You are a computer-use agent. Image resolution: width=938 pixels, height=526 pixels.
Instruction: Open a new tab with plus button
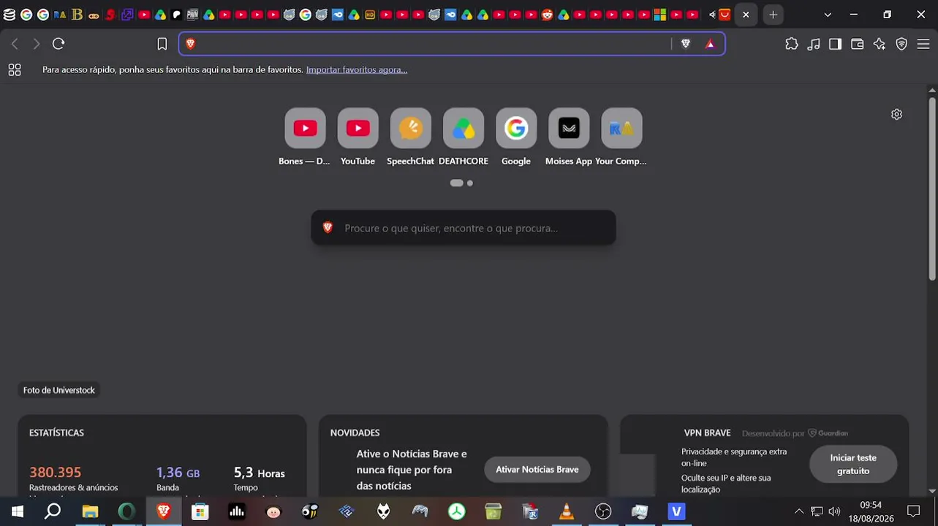coord(773,15)
